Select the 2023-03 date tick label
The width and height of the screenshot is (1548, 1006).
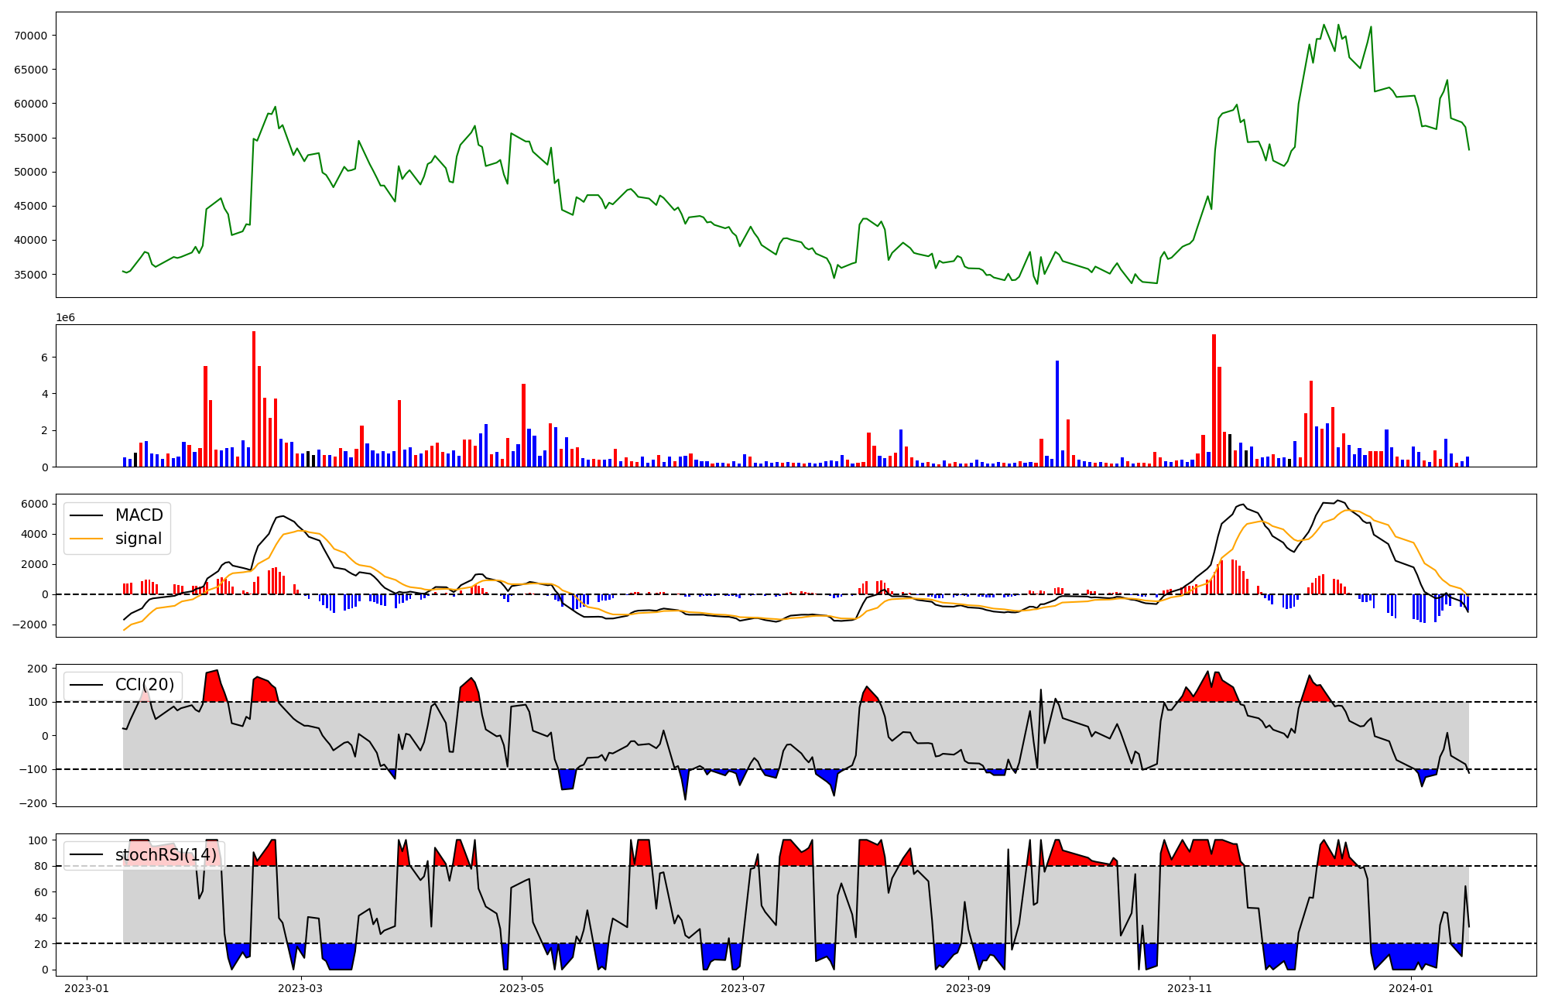coord(300,988)
